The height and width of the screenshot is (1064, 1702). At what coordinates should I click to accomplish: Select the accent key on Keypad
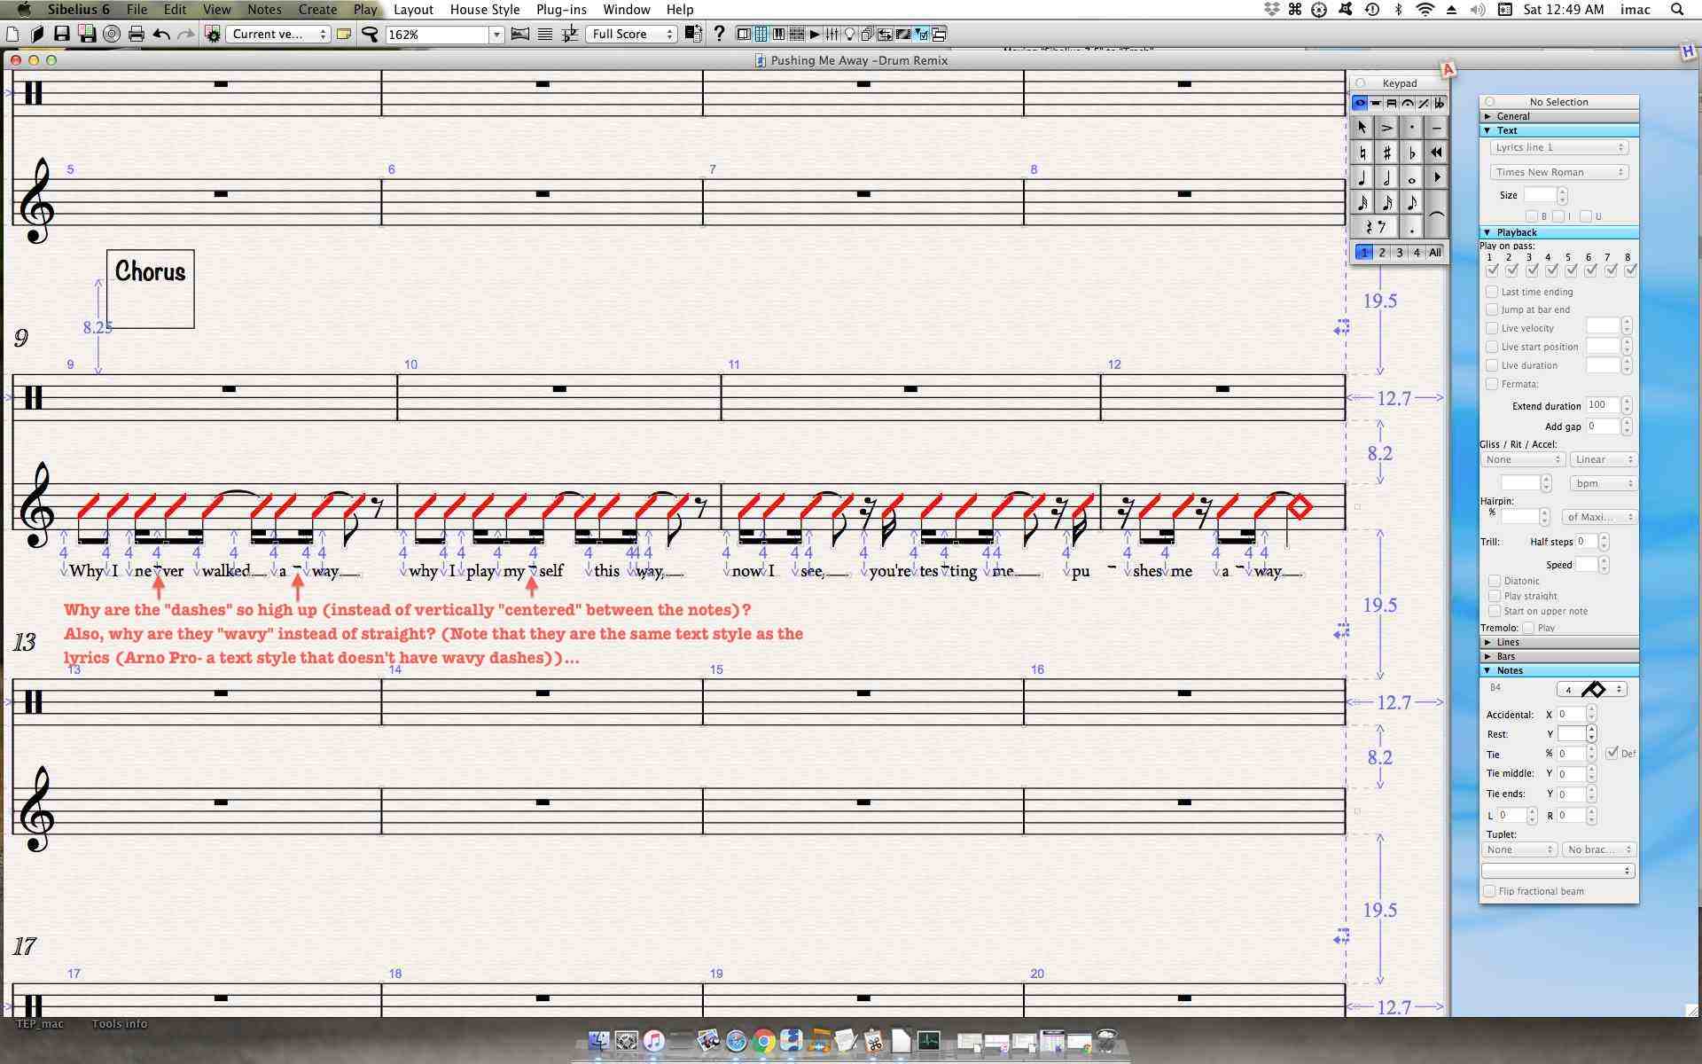pyautogui.click(x=1387, y=128)
